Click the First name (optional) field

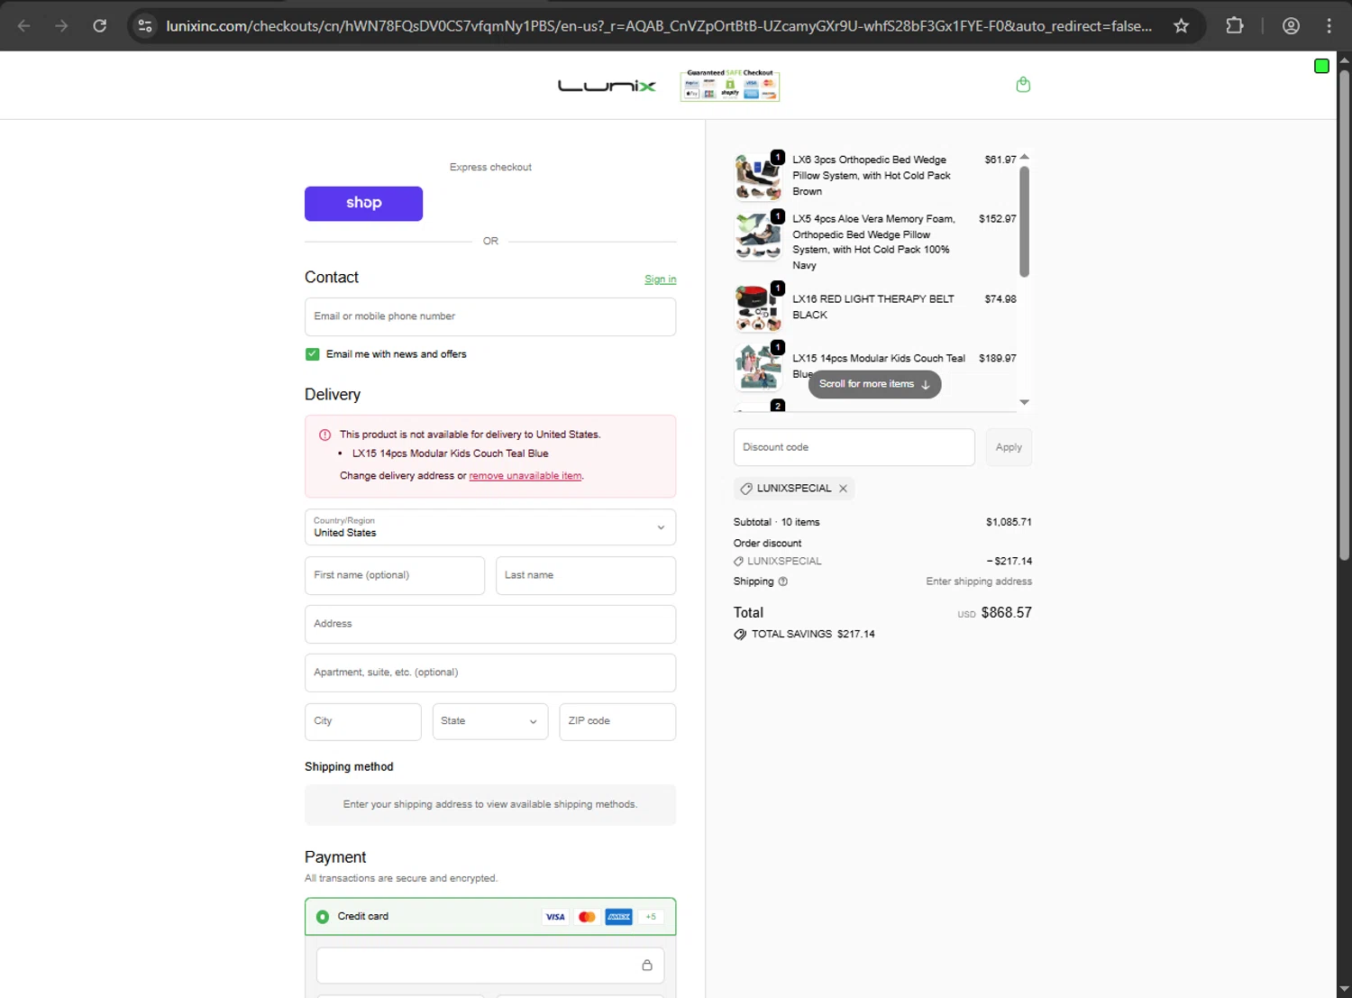(x=395, y=575)
